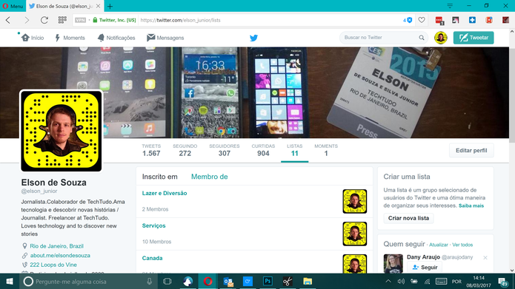Image resolution: width=515 pixels, height=289 pixels.
Task: Open Opera Speed Dial grid icon
Action: [x=62, y=20]
